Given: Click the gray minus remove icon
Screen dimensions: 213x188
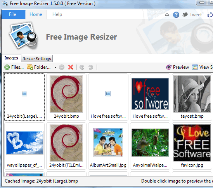Looking at the screenshot, I should (x=62, y=67).
